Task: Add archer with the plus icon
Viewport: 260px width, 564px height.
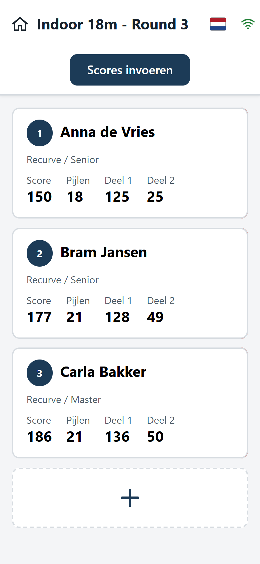Action: 130,498
